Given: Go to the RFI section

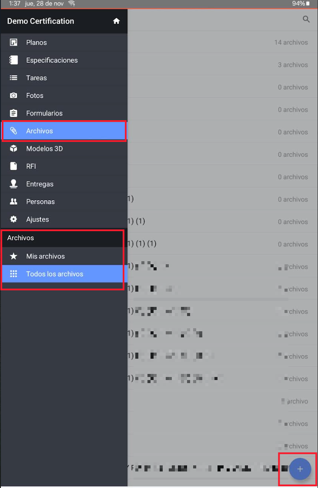Looking at the screenshot, I should coord(31,166).
